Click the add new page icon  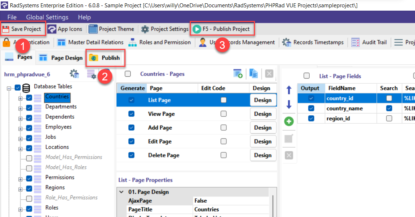(238, 74)
